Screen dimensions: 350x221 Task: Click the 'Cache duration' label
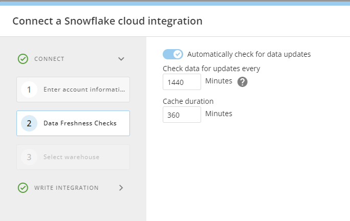coord(188,101)
